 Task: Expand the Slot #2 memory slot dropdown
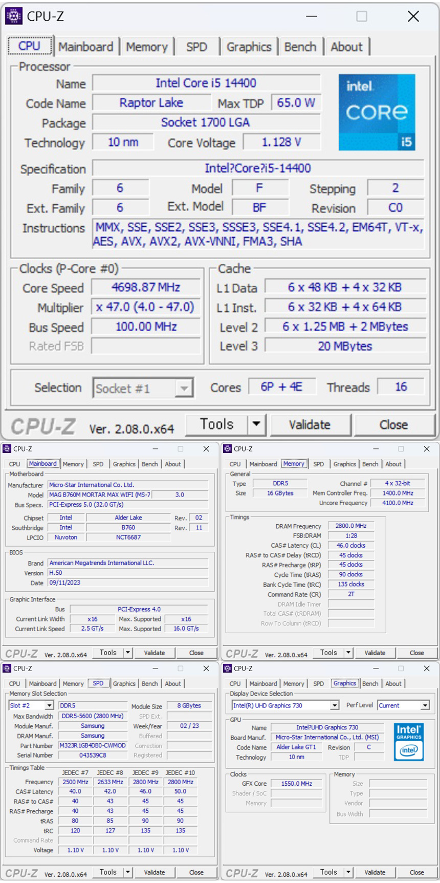point(50,705)
